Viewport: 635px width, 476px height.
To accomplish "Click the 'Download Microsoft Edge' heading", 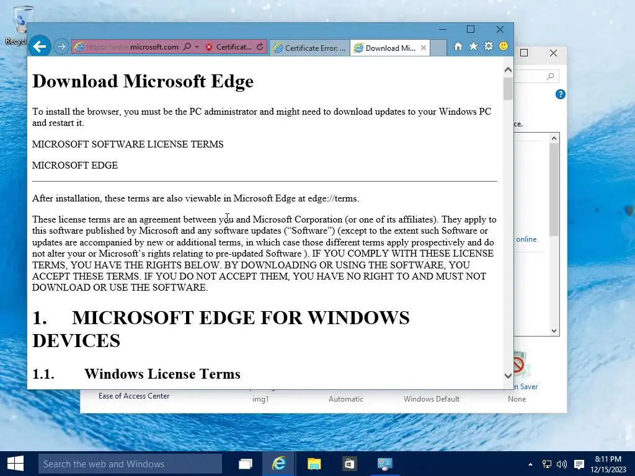I will click(x=143, y=81).
